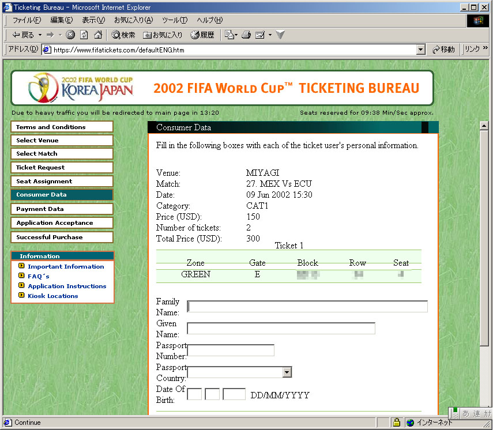Open the Application Instructions link
Screen dimensions: 493x430
(x=67, y=286)
